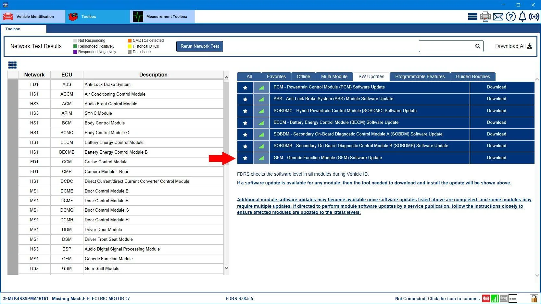The width and height of the screenshot is (541, 304).
Task: Click signal bars icon in SOBDMB row
Action: (261, 146)
